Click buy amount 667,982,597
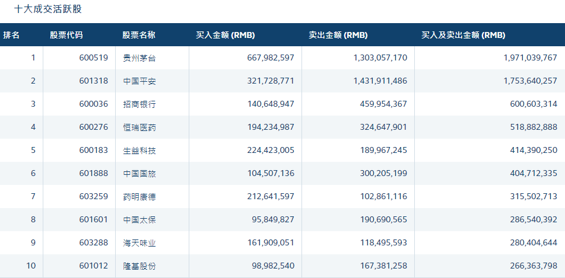The width and height of the screenshot is (565, 278). 271,57
